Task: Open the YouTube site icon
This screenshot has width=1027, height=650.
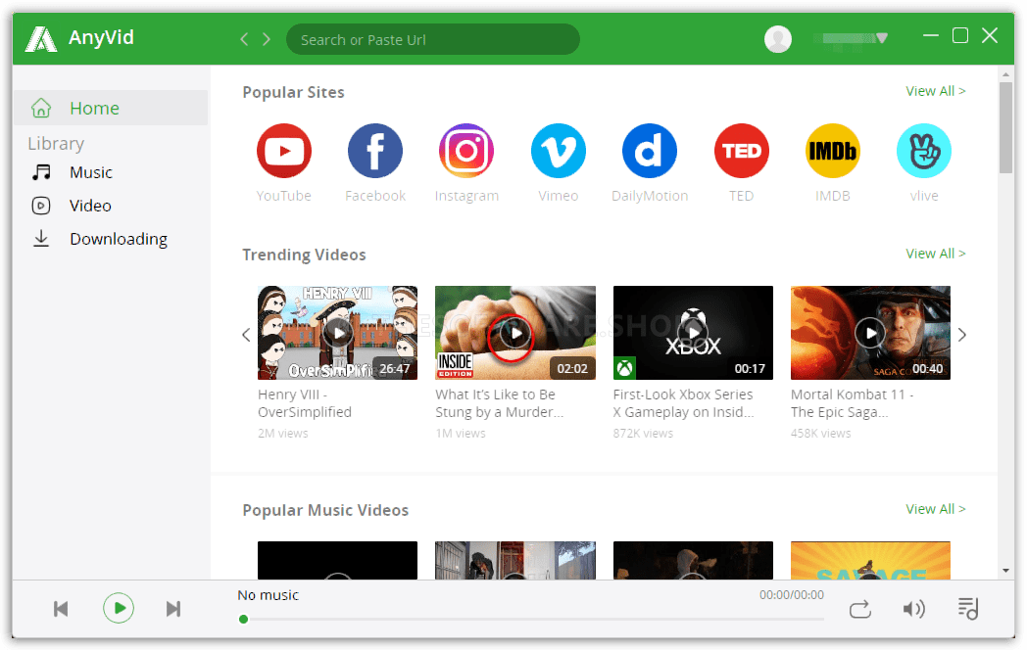Action: 283,151
